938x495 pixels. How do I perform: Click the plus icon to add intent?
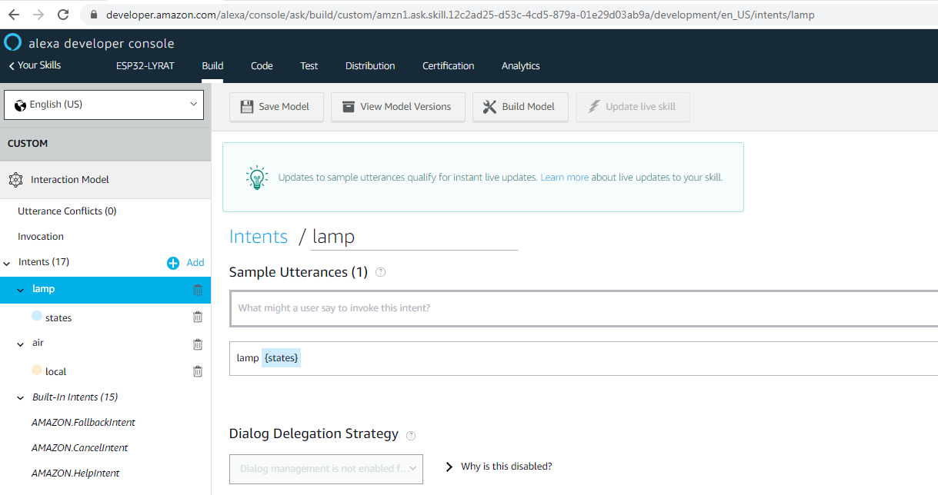(x=173, y=263)
